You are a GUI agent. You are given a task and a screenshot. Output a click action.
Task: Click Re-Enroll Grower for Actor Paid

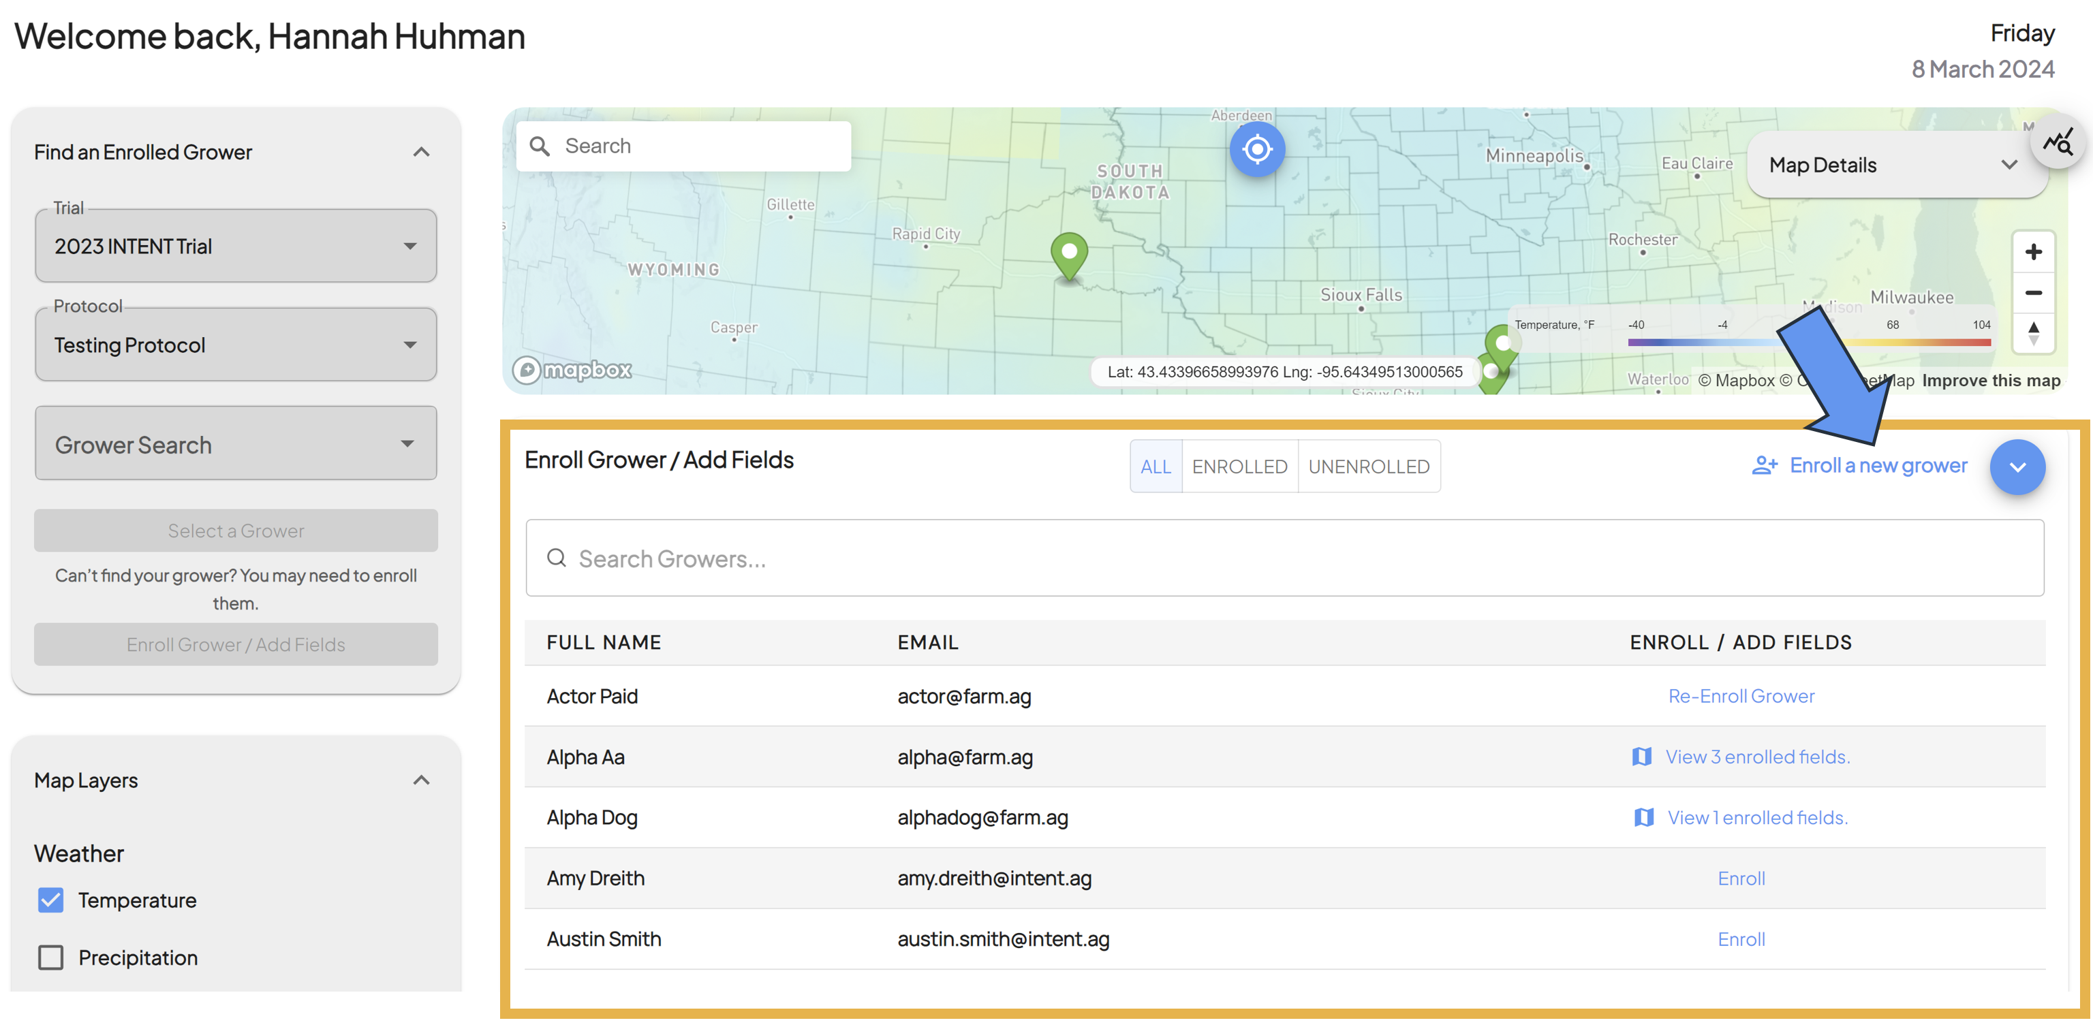pyautogui.click(x=1740, y=696)
